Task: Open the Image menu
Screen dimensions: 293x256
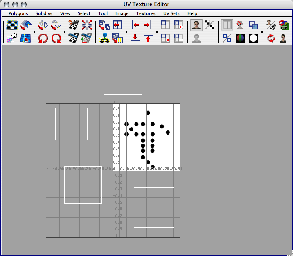Action: click(x=122, y=13)
